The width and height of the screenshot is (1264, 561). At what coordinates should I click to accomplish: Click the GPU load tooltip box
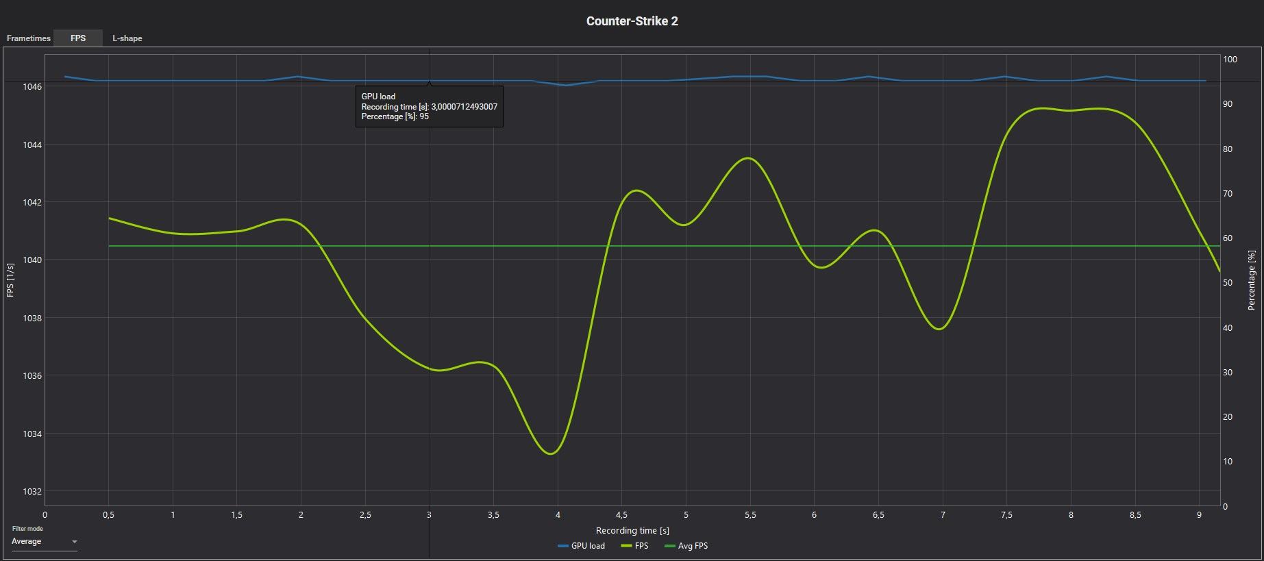pyautogui.click(x=430, y=106)
